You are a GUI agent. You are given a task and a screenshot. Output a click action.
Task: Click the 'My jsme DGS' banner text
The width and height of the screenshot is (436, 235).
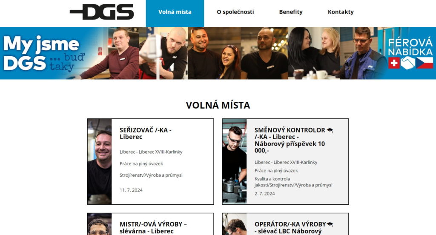point(44,53)
